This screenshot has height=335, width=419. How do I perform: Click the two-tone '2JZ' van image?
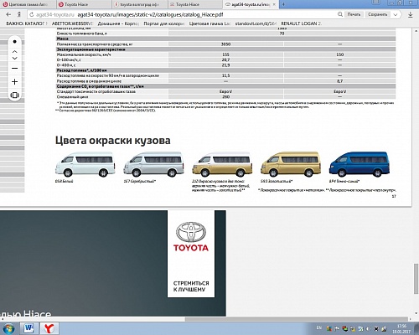pyautogui.click(x=222, y=165)
